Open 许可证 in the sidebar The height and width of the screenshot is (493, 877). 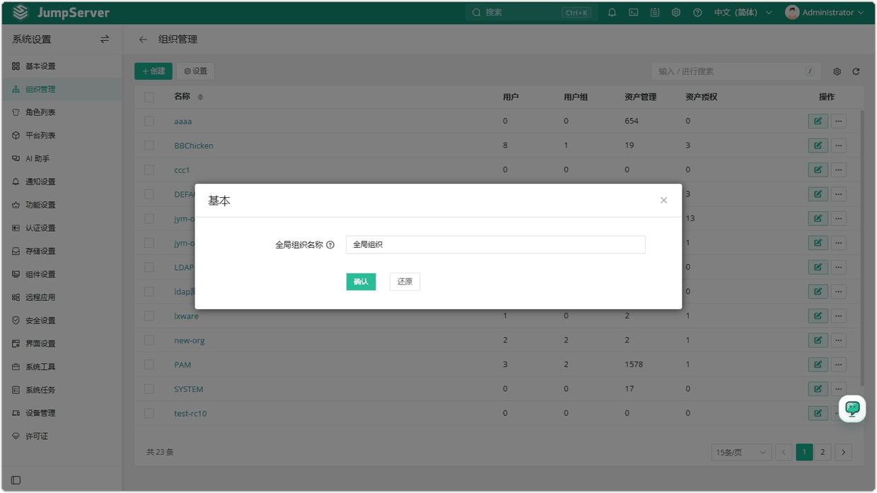[x=61, y=436]
